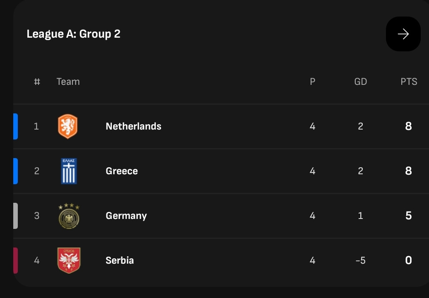Click the # rank column header
Screen dimensions: 429x298
tap(37, 82)
